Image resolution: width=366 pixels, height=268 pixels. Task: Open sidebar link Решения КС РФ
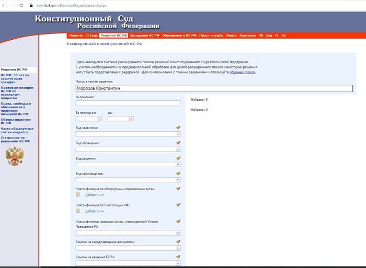(14, 69)
